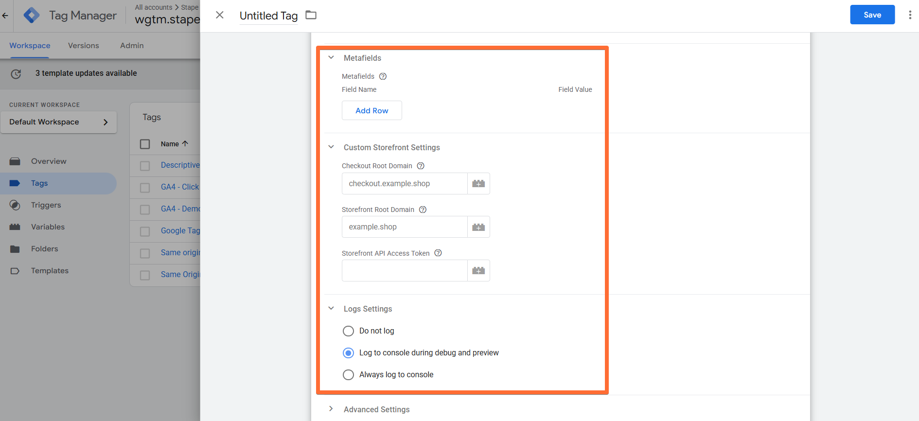919x421 pixels.
Task: Choose Log to console during debug and preview
Action: [348, 353]
